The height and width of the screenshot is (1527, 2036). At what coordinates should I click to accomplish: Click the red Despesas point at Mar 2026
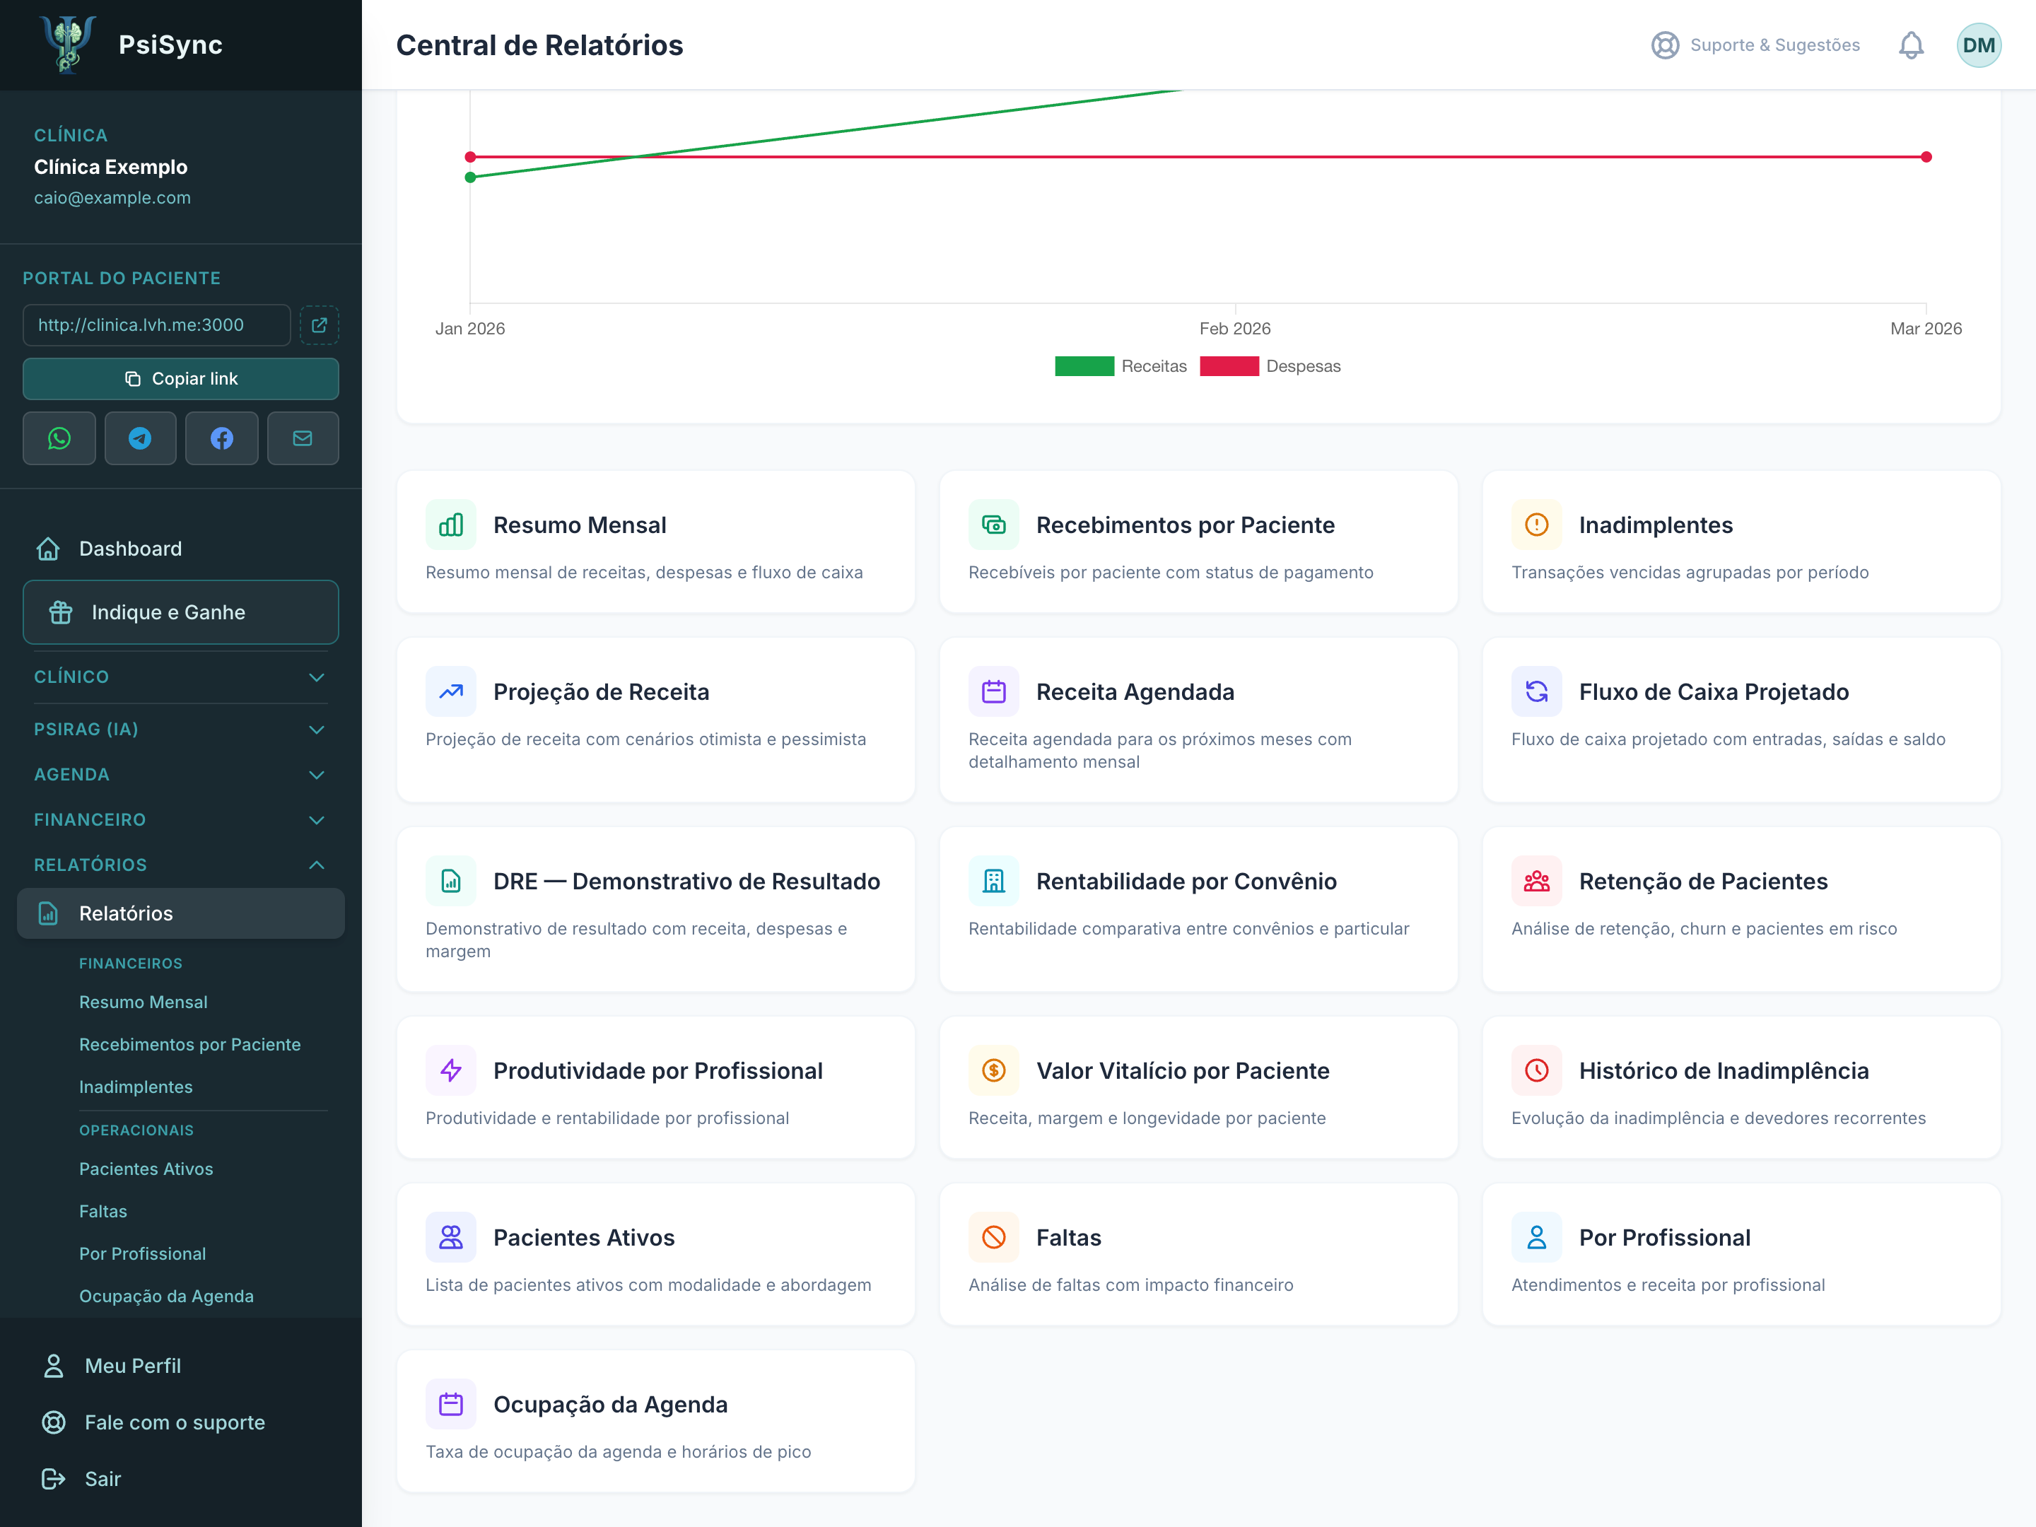click(x=1926, y=156)
